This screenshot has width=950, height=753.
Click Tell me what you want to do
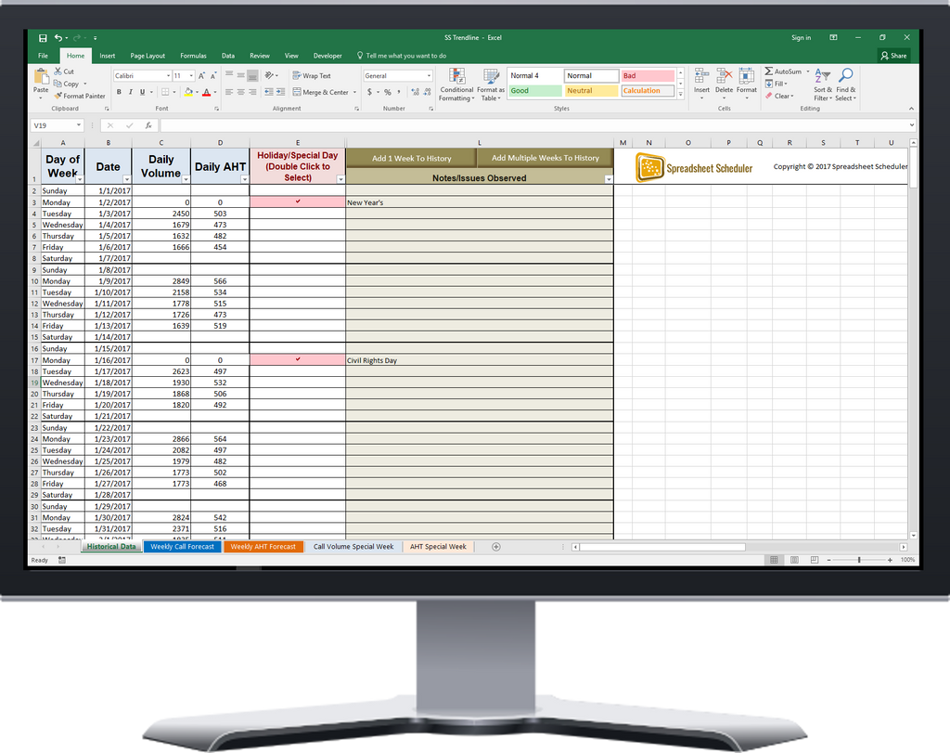pos(402,56)
